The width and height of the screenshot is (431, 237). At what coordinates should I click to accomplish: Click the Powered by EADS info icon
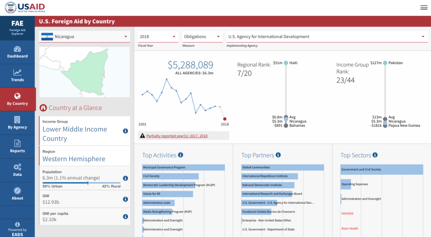click(17, 224)
